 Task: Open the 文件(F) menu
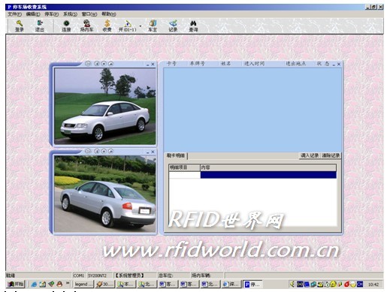point(14,14)
